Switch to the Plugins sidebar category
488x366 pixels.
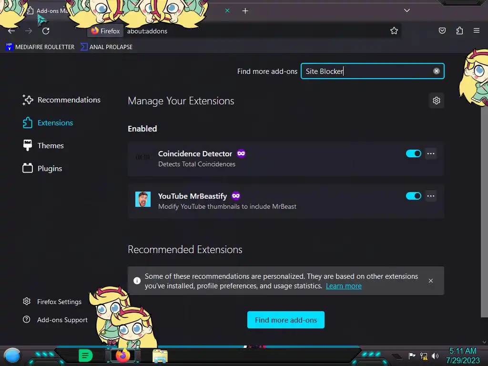42,168
